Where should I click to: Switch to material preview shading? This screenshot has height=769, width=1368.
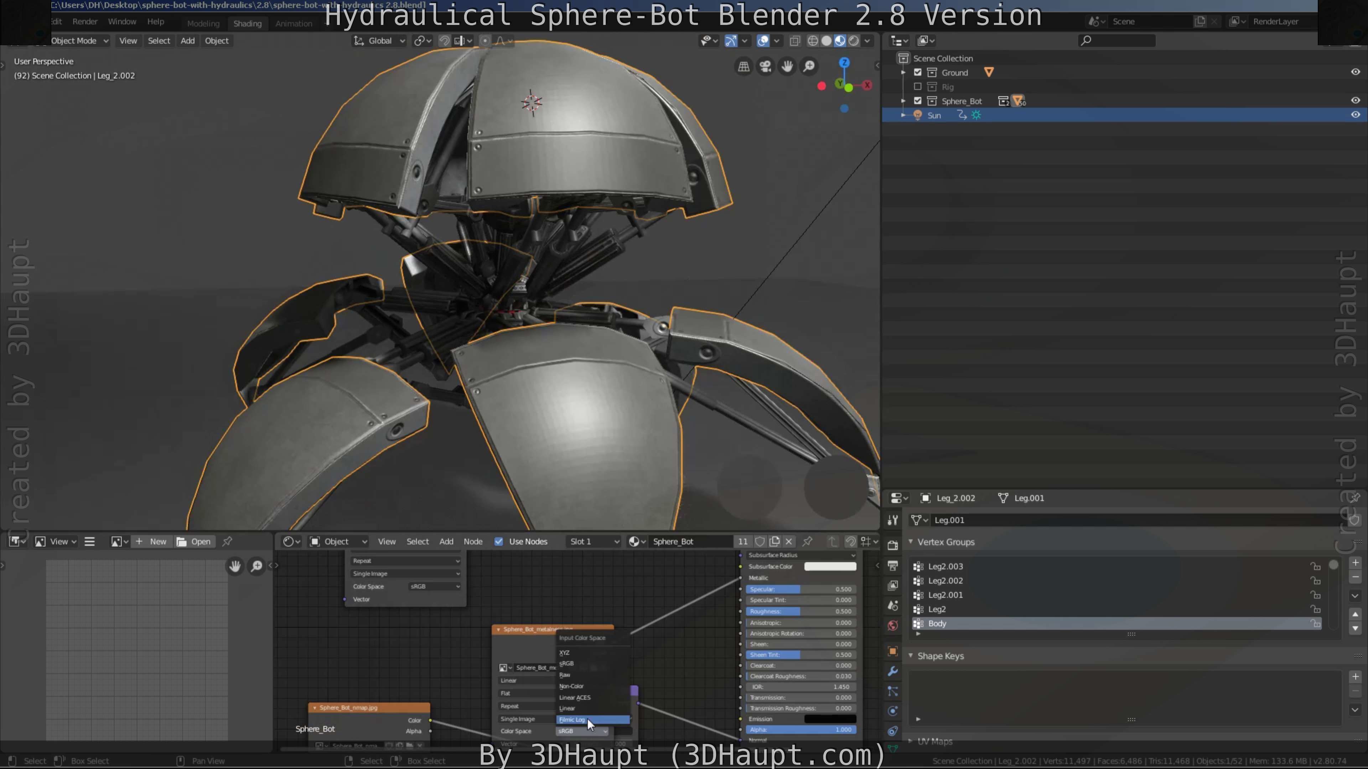(x=840, y=41)
